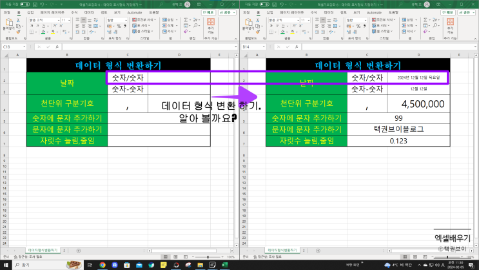Click comma style button in left Excel window
This screenshot has height=270, width=479.
click(x=124, y=26)
